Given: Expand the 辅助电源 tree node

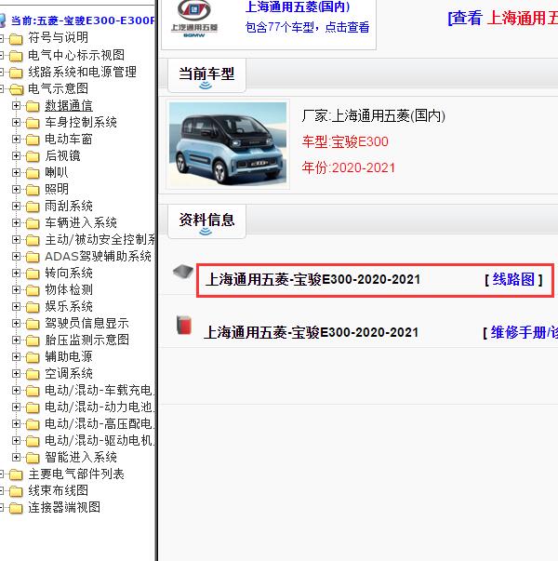Looking at the screenshot, I should 16,356.
